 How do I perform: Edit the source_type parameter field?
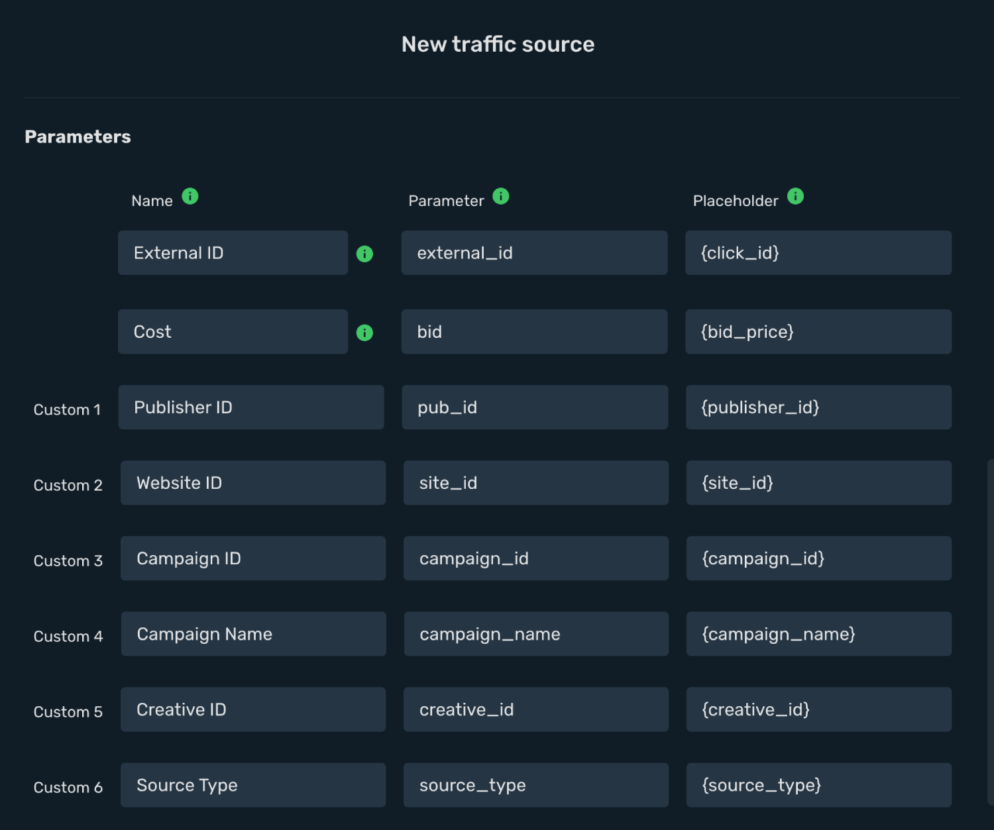click(x=536, y=784)
